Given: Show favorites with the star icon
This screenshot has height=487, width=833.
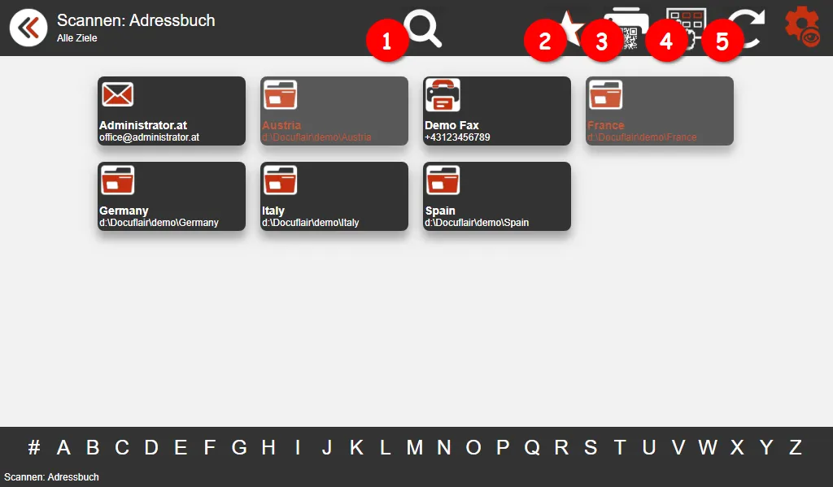Looking at the screenshot, I should (x=573, y=28).
